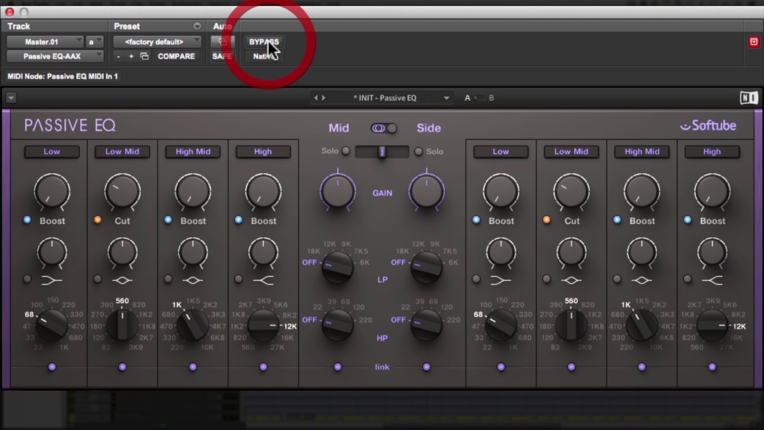Click Side Low band shelf shape icon
Image resolution: width=764 pixels, height=430 pixels.
501,279
